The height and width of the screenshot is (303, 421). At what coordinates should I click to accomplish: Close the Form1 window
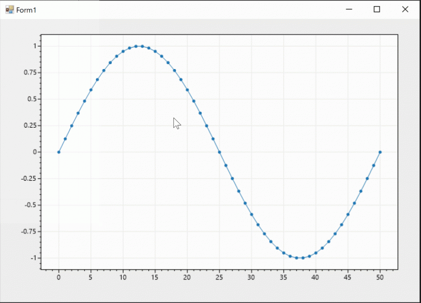coord(405,9)
